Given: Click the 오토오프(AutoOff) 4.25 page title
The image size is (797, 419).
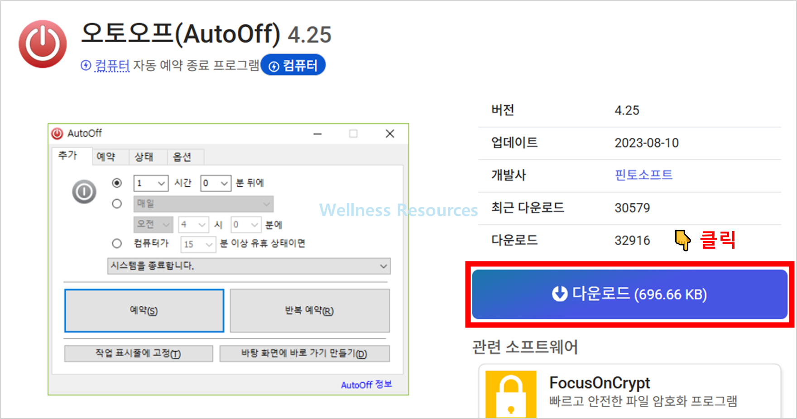Looking at the screenshot, I should point(206,34).
